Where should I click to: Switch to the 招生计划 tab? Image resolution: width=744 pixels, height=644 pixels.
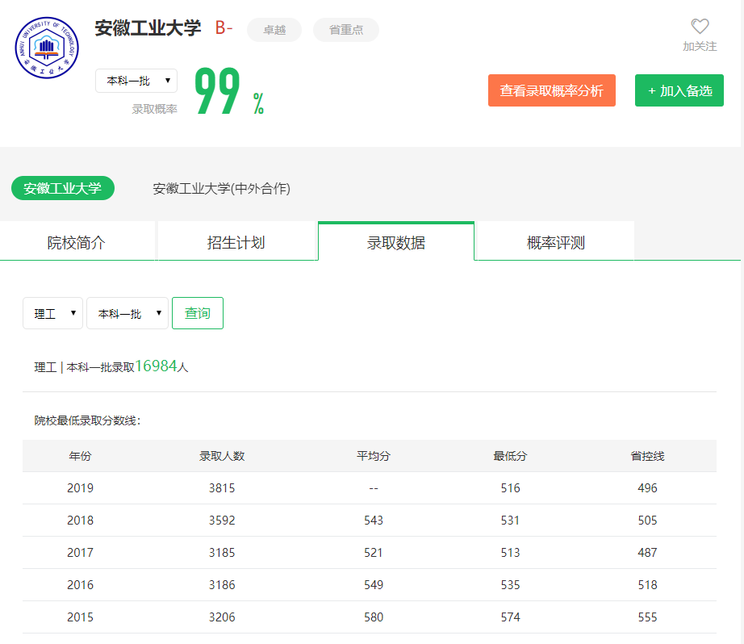pyautogui.click(x=236, y=241)
